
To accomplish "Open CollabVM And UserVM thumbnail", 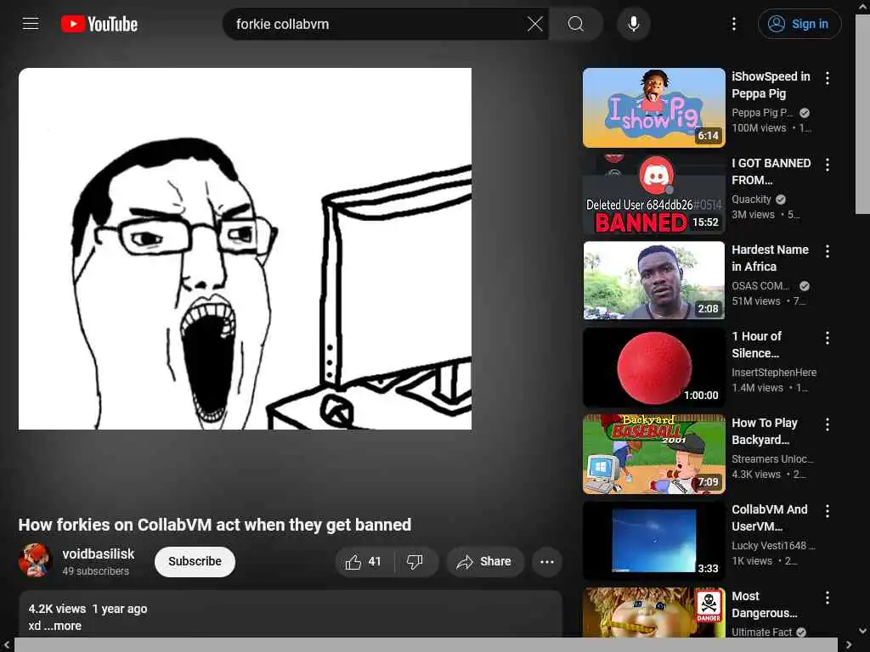I will point(653,541).
